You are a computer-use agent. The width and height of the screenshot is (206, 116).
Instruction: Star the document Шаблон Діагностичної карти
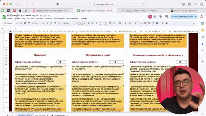point(41,15)
